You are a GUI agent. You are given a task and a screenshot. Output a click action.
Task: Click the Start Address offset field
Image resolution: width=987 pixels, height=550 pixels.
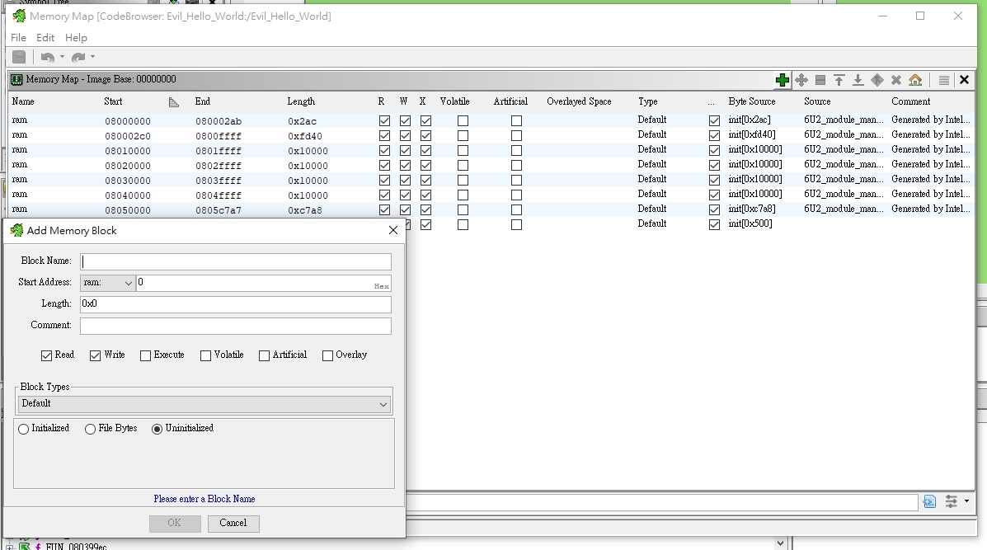coord(264,283)
